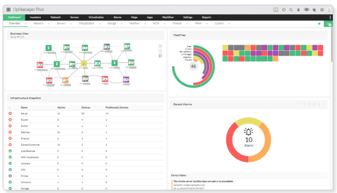Open the notifications bell icon

pyautogui.click(x=298, y=9)
